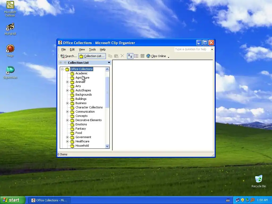Click the folder icon next to Business

click(72, 103)
